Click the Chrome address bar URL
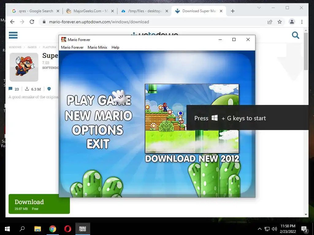 point(99,22)
